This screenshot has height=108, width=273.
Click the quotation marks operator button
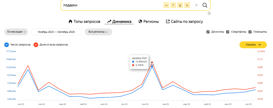click(x=173, y=5)
